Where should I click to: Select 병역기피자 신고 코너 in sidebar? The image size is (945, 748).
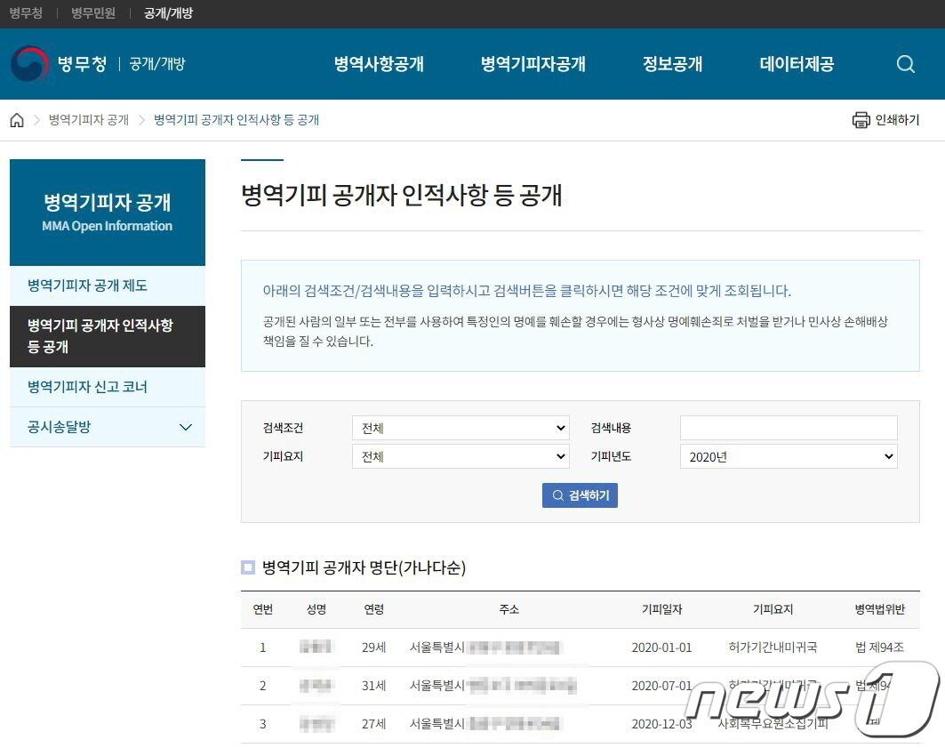(x=87, y=387)
